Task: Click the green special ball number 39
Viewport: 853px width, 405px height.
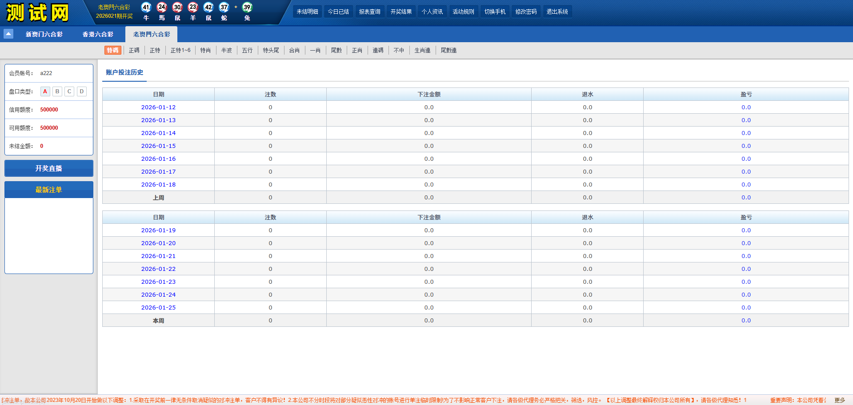Action: tap(247, 7)
